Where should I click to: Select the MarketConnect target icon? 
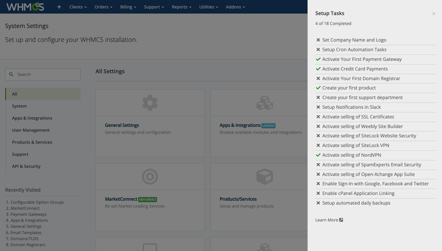pyautogui.click(x=150, y=177)
